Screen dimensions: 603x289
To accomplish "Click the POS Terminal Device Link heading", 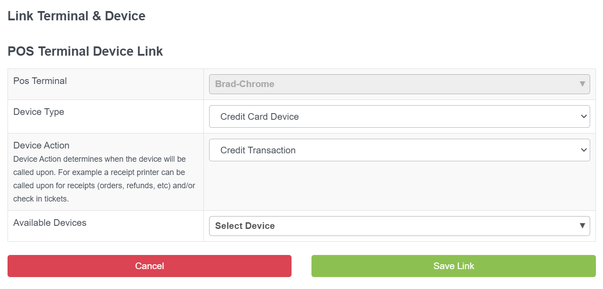I will [x=86, y=51].
